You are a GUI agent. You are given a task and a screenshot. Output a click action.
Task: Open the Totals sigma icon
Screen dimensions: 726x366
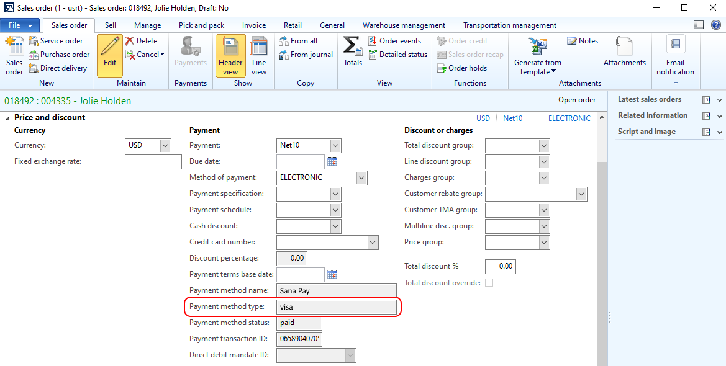[x=352, y=48]
